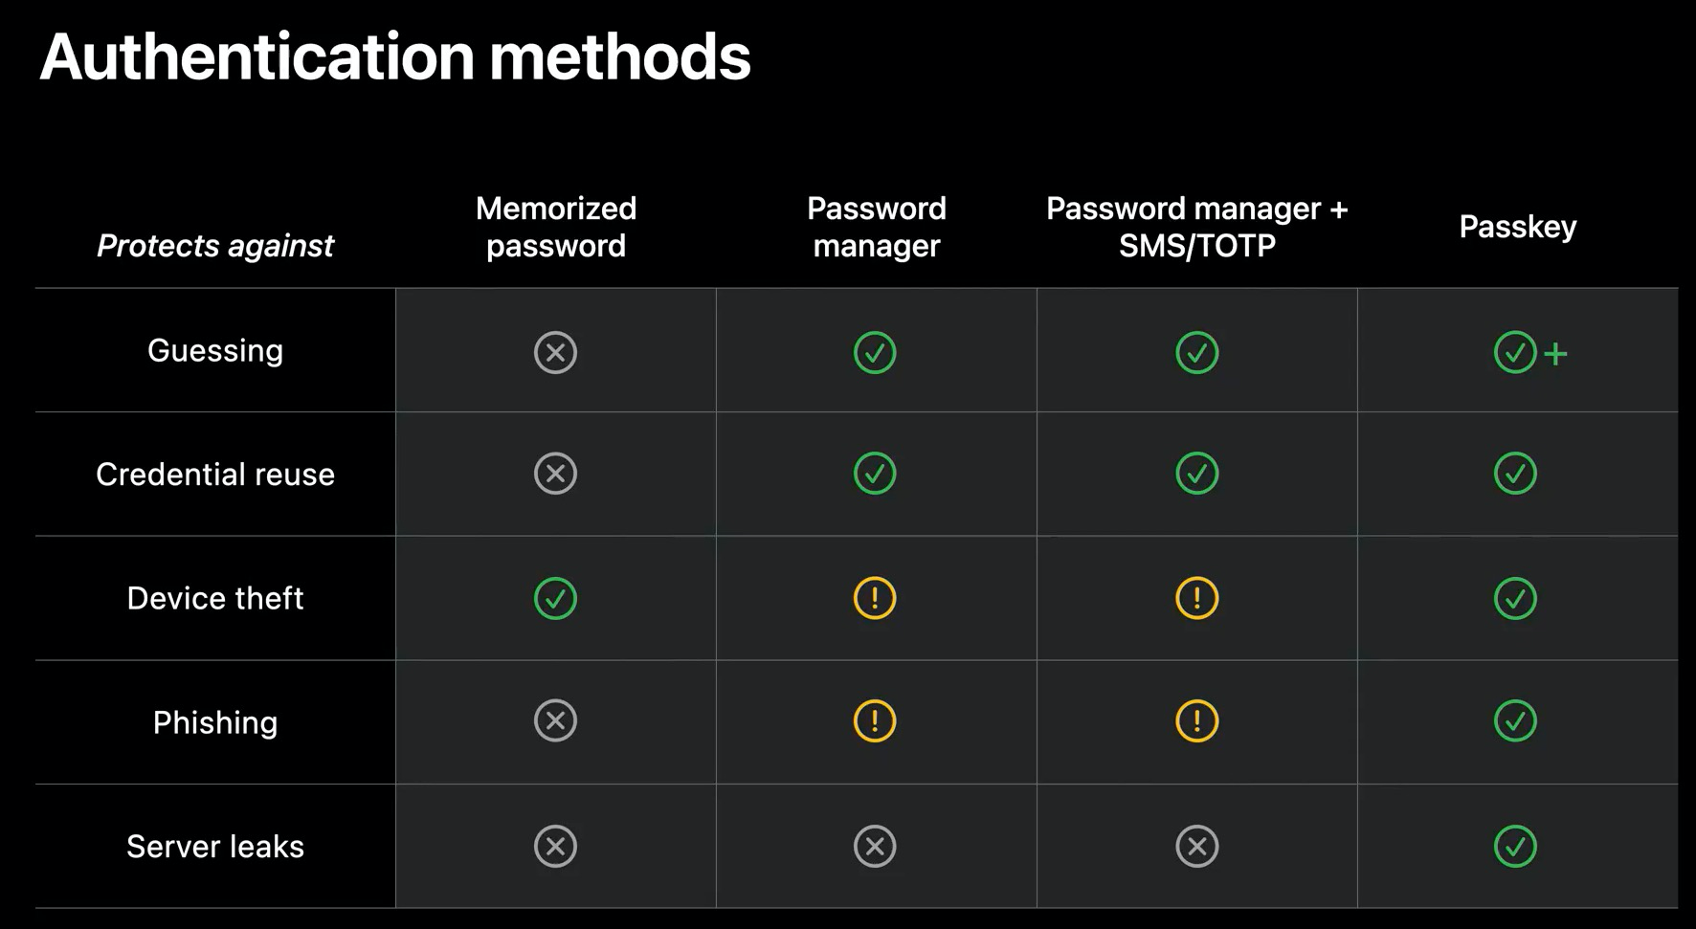Viewport: 1696px width, 929px height.
Task: Select the Passkey column header
Action: click(1518, 228)
